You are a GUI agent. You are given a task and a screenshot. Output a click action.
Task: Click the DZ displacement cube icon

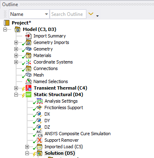39,127
